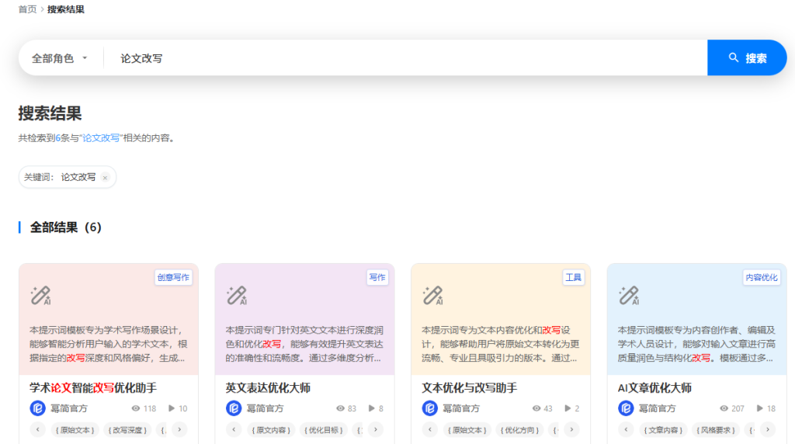
Task: Click the pink description text on 学术论文智能改写优化助手 card
Action: point(109,344)
